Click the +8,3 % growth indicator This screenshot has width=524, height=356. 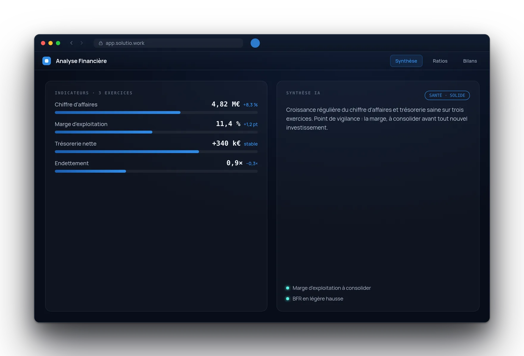250,105
